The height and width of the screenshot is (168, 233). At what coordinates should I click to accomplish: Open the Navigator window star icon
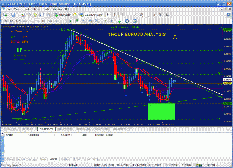click(x=35, y=15)
